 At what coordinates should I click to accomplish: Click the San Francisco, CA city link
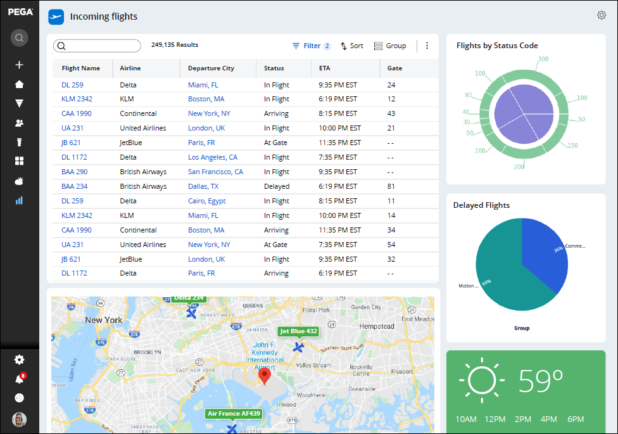(x=215, y=172)
